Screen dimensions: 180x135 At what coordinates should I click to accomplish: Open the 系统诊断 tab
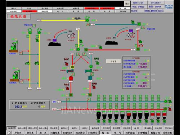click(x=167, y=133)
